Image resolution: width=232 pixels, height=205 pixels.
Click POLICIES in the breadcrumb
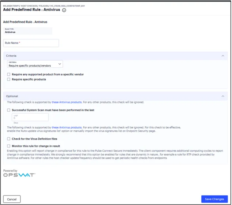[x=43, y=6]
